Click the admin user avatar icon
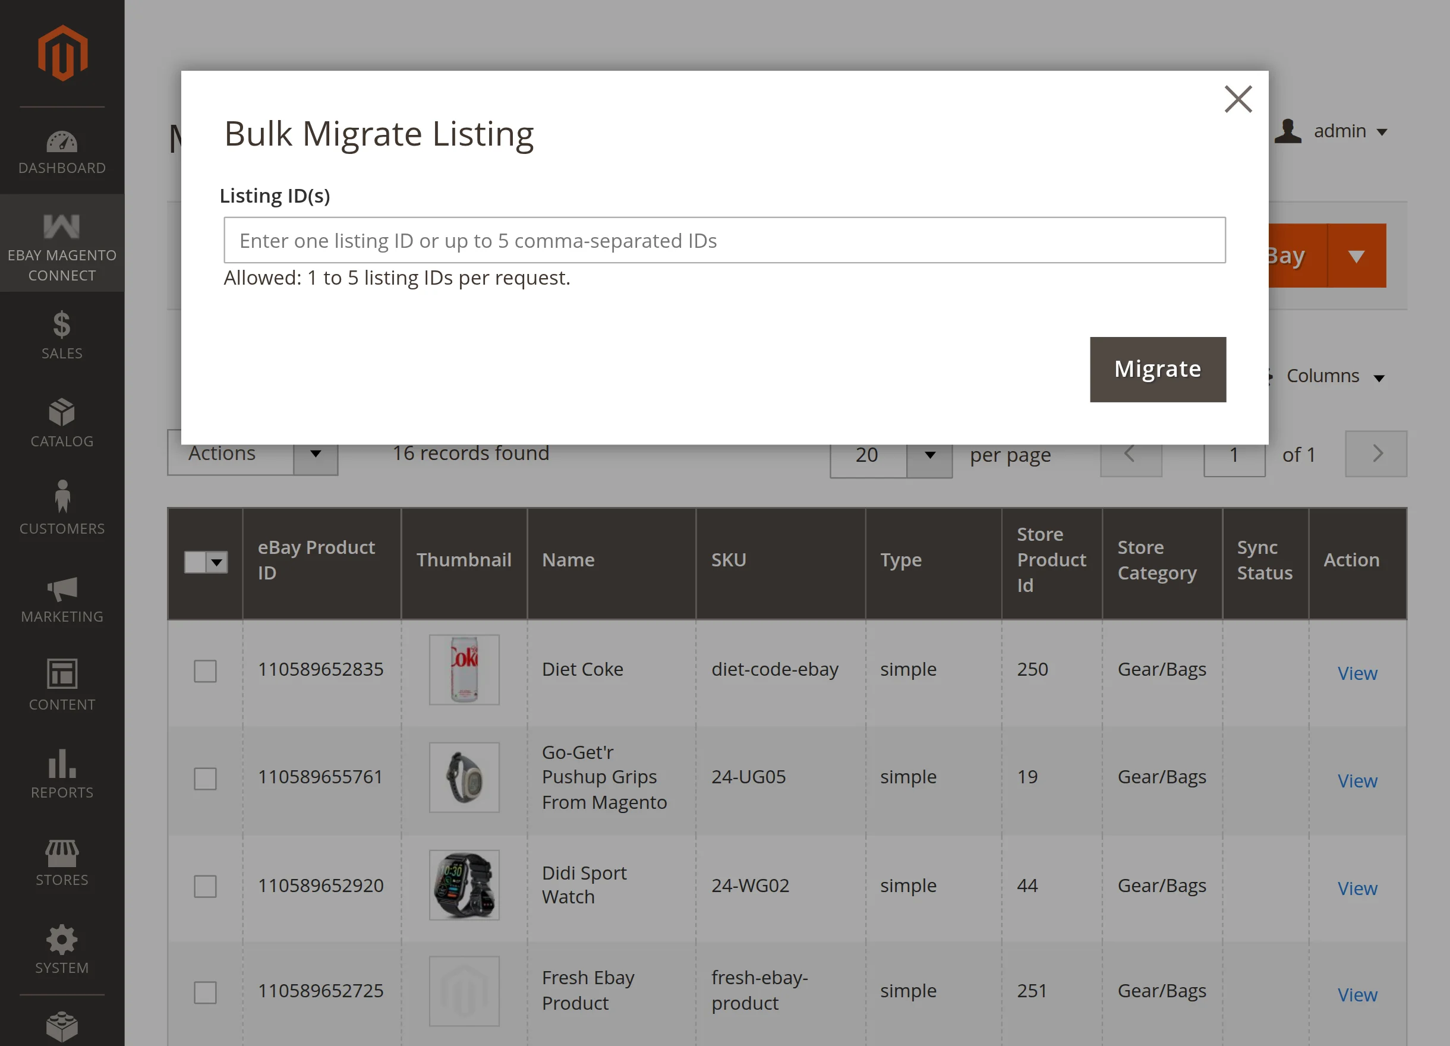Image resolution: width=1450 pixels, height=1046 pixels. [x=1288, y=131]
